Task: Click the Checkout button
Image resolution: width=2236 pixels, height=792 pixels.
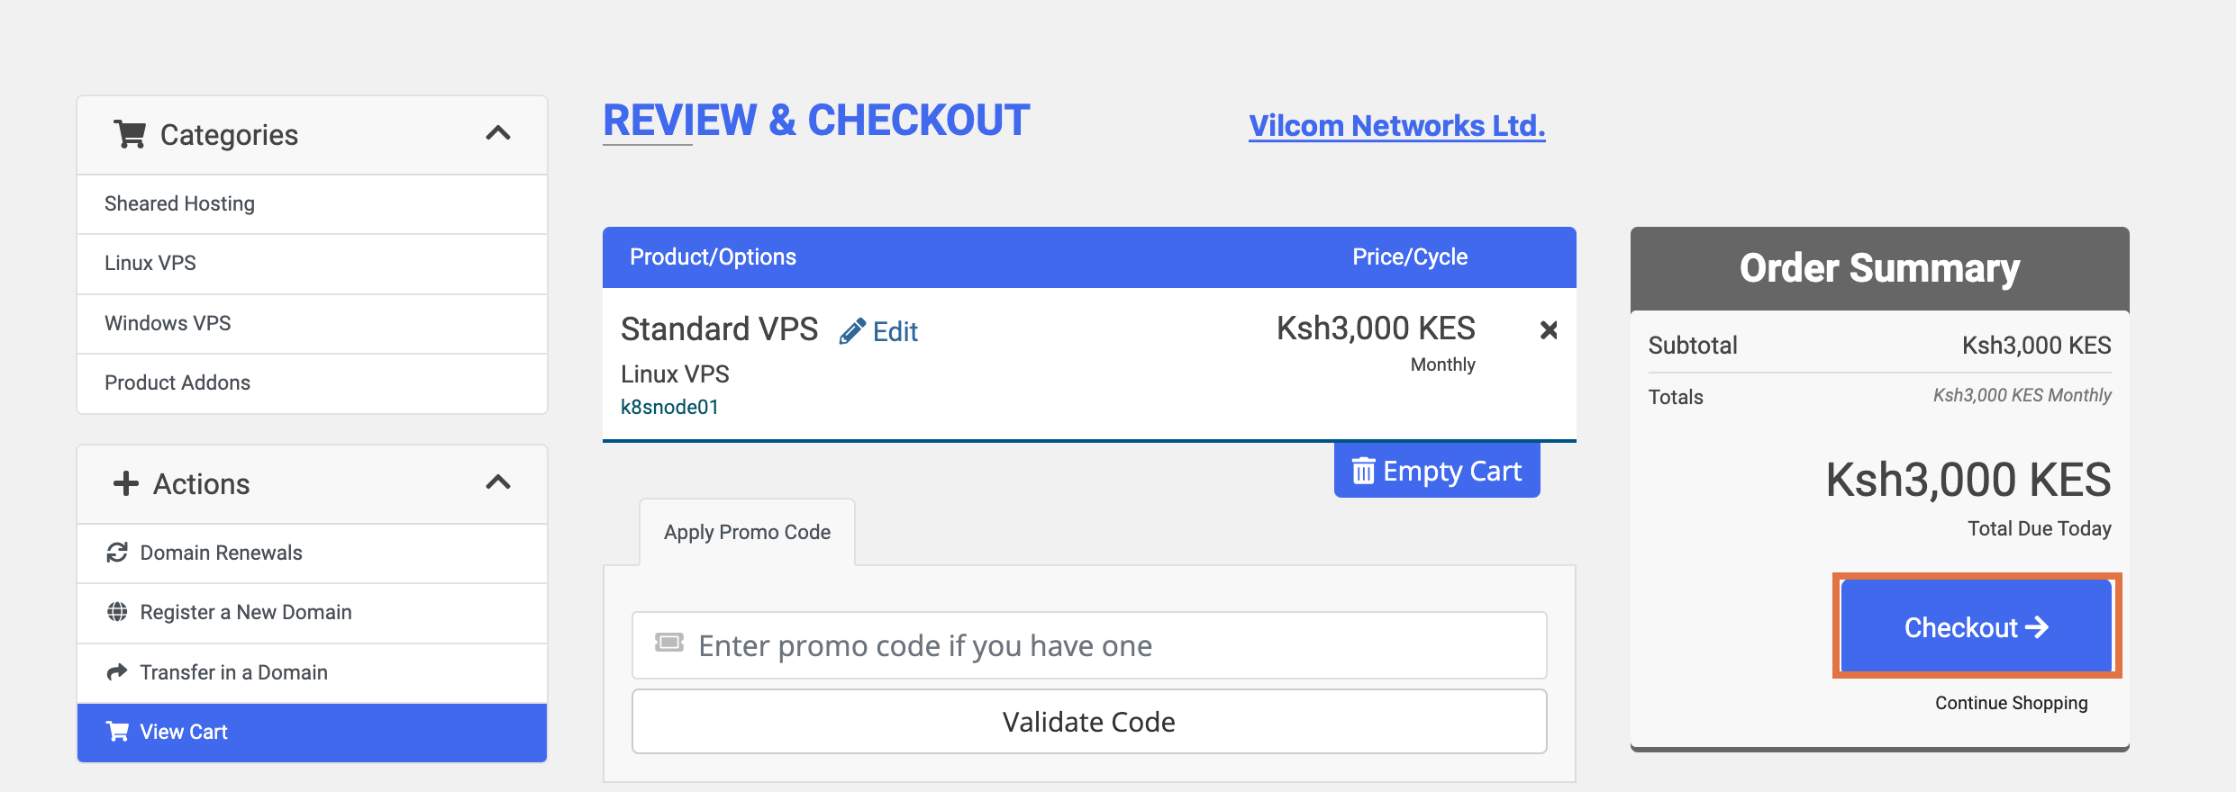Action: coord(1977,626)
